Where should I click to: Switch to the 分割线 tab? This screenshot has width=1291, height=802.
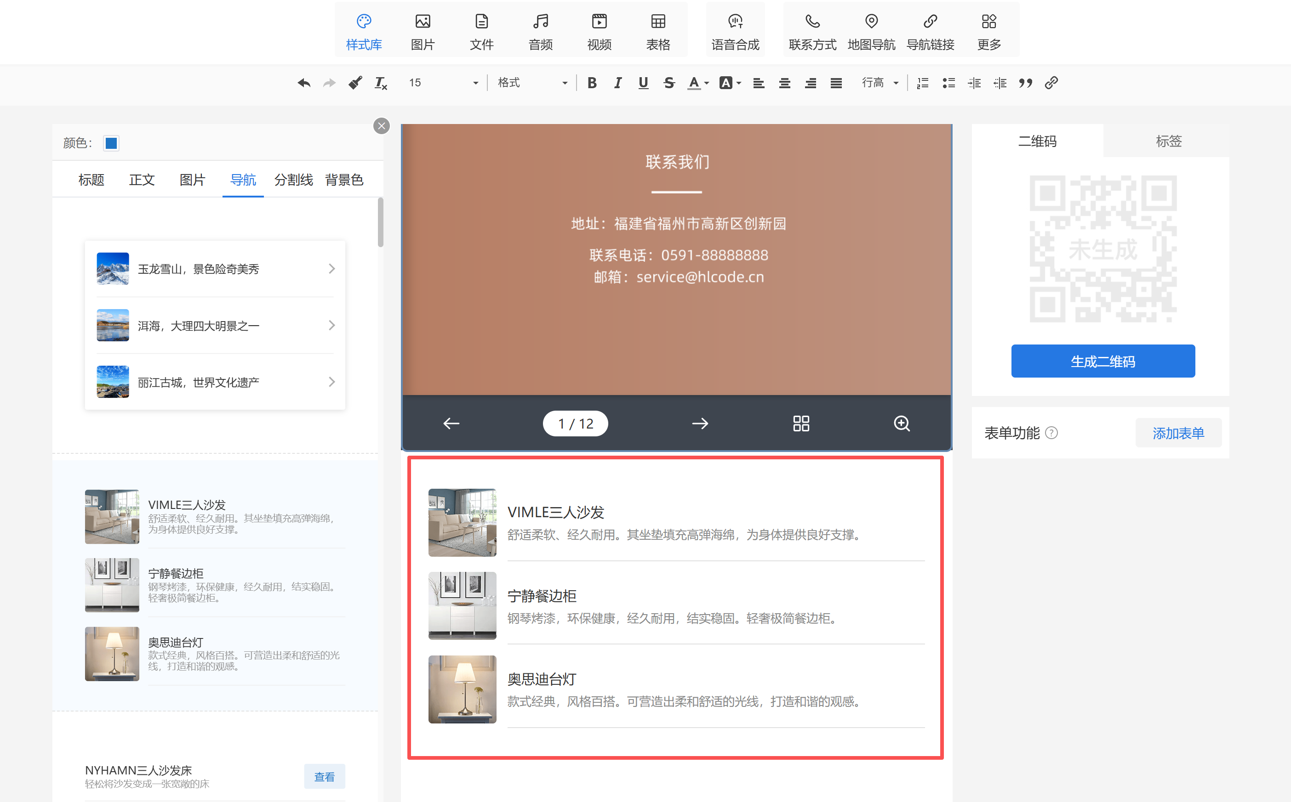tap(293, 180)
